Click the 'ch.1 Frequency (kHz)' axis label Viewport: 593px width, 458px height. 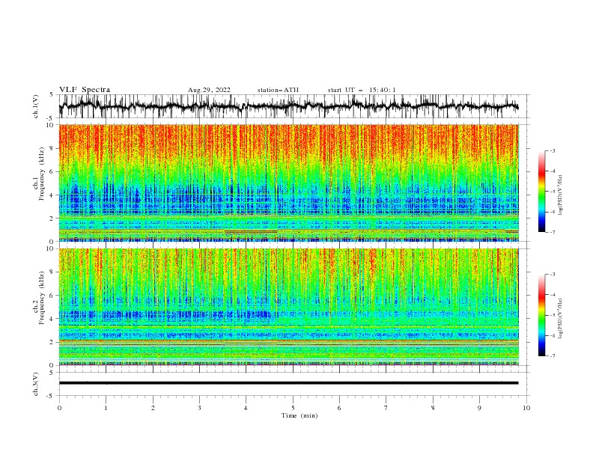[39, 174]
